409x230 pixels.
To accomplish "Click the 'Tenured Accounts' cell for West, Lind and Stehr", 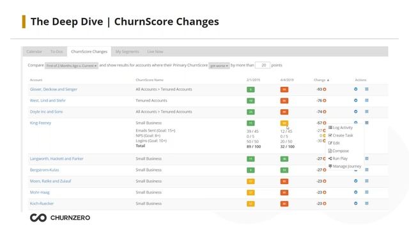I will tap(151, 100).
